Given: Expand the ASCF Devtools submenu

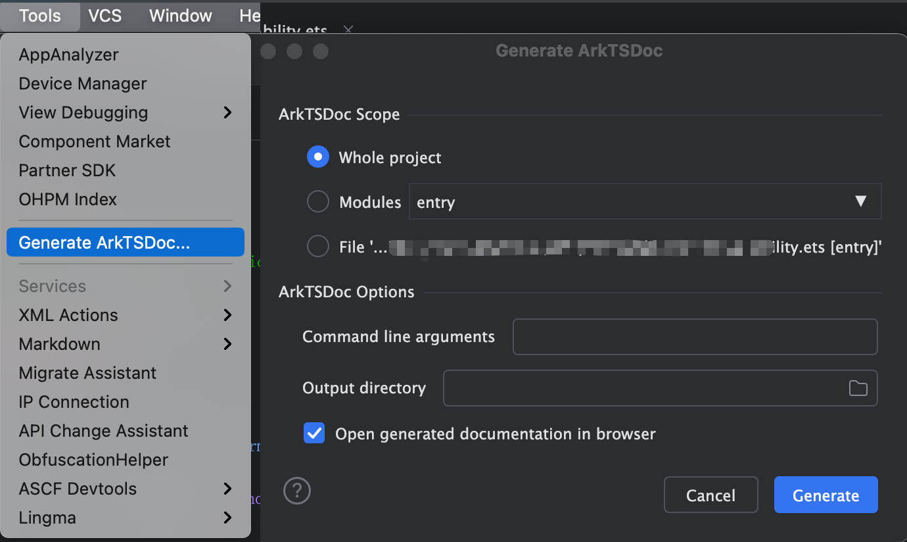Looking at the screenshot, I should click(126, 489).
